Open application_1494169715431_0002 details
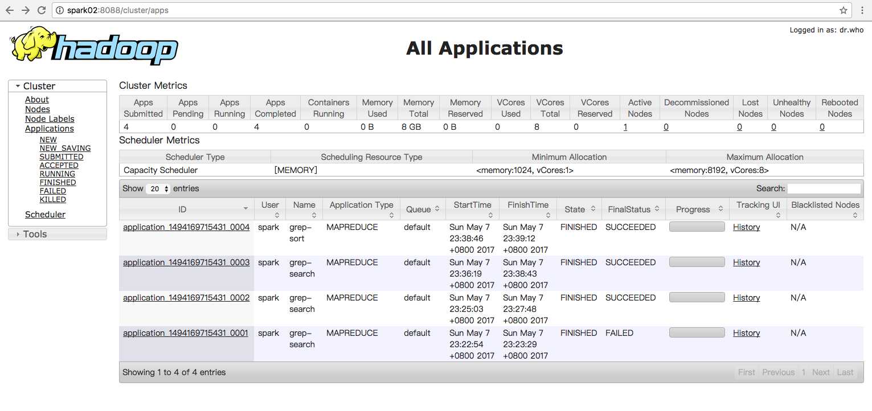Image resolution: width=872 pixels, height=411 pixels. click(186, 298)
